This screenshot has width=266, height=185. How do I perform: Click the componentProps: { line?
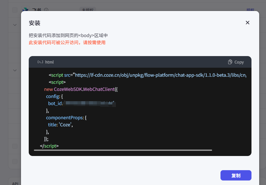66,118
